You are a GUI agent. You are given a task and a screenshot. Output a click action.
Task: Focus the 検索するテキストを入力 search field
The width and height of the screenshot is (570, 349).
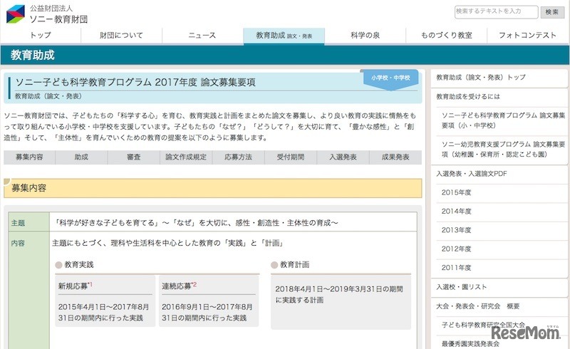[496, 11]
